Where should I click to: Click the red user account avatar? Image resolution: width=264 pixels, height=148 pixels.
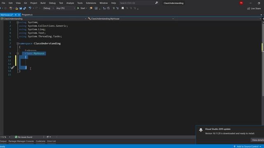[241, 3]
